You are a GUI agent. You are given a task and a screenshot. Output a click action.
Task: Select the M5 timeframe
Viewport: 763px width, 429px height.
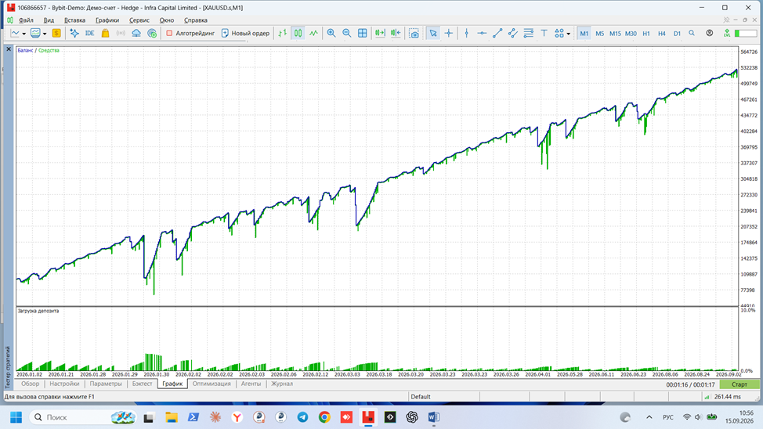(599, 34)
